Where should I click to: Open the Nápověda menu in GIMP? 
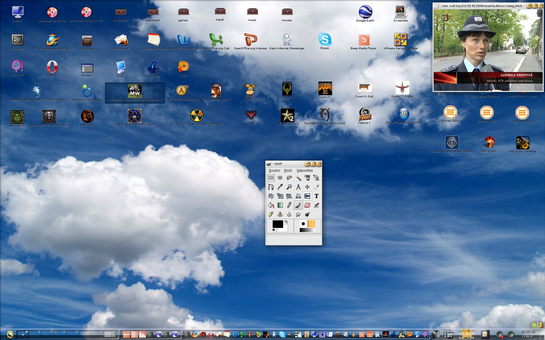305,171
